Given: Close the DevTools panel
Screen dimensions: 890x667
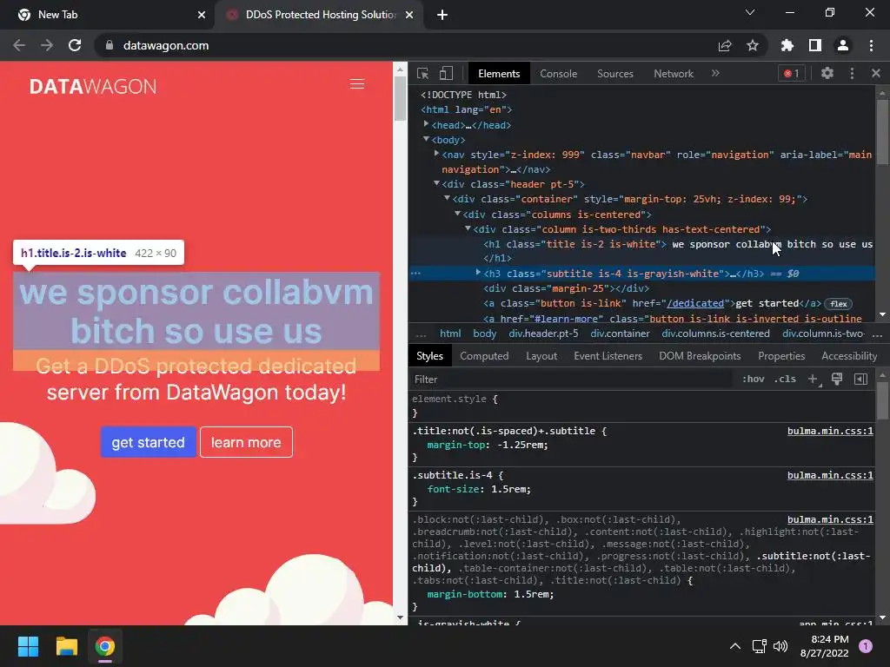Looking at the screenshot, I should (x=876, y=73).
